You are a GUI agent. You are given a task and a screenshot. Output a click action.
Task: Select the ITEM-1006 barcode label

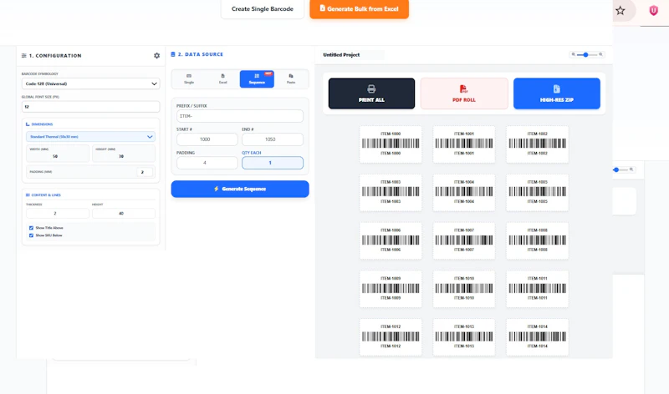point(391,240)
